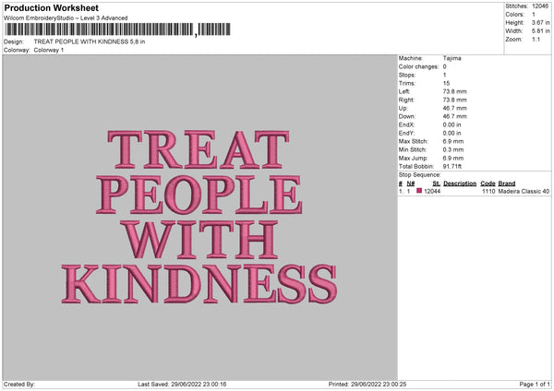Click 'Wilcom EmbroideryStudio – Level 3 Advanced' text

(66, 18)
